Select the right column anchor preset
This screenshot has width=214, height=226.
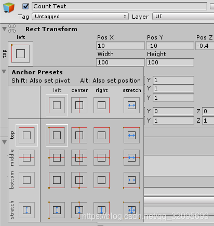[101, 105]
